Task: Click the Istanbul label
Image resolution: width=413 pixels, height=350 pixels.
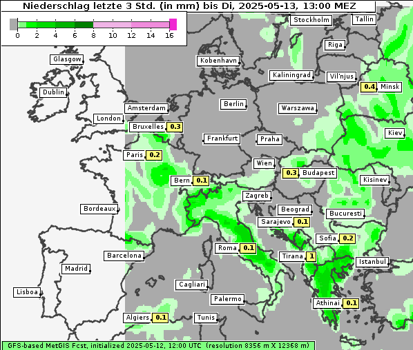Action: point(372,262)
